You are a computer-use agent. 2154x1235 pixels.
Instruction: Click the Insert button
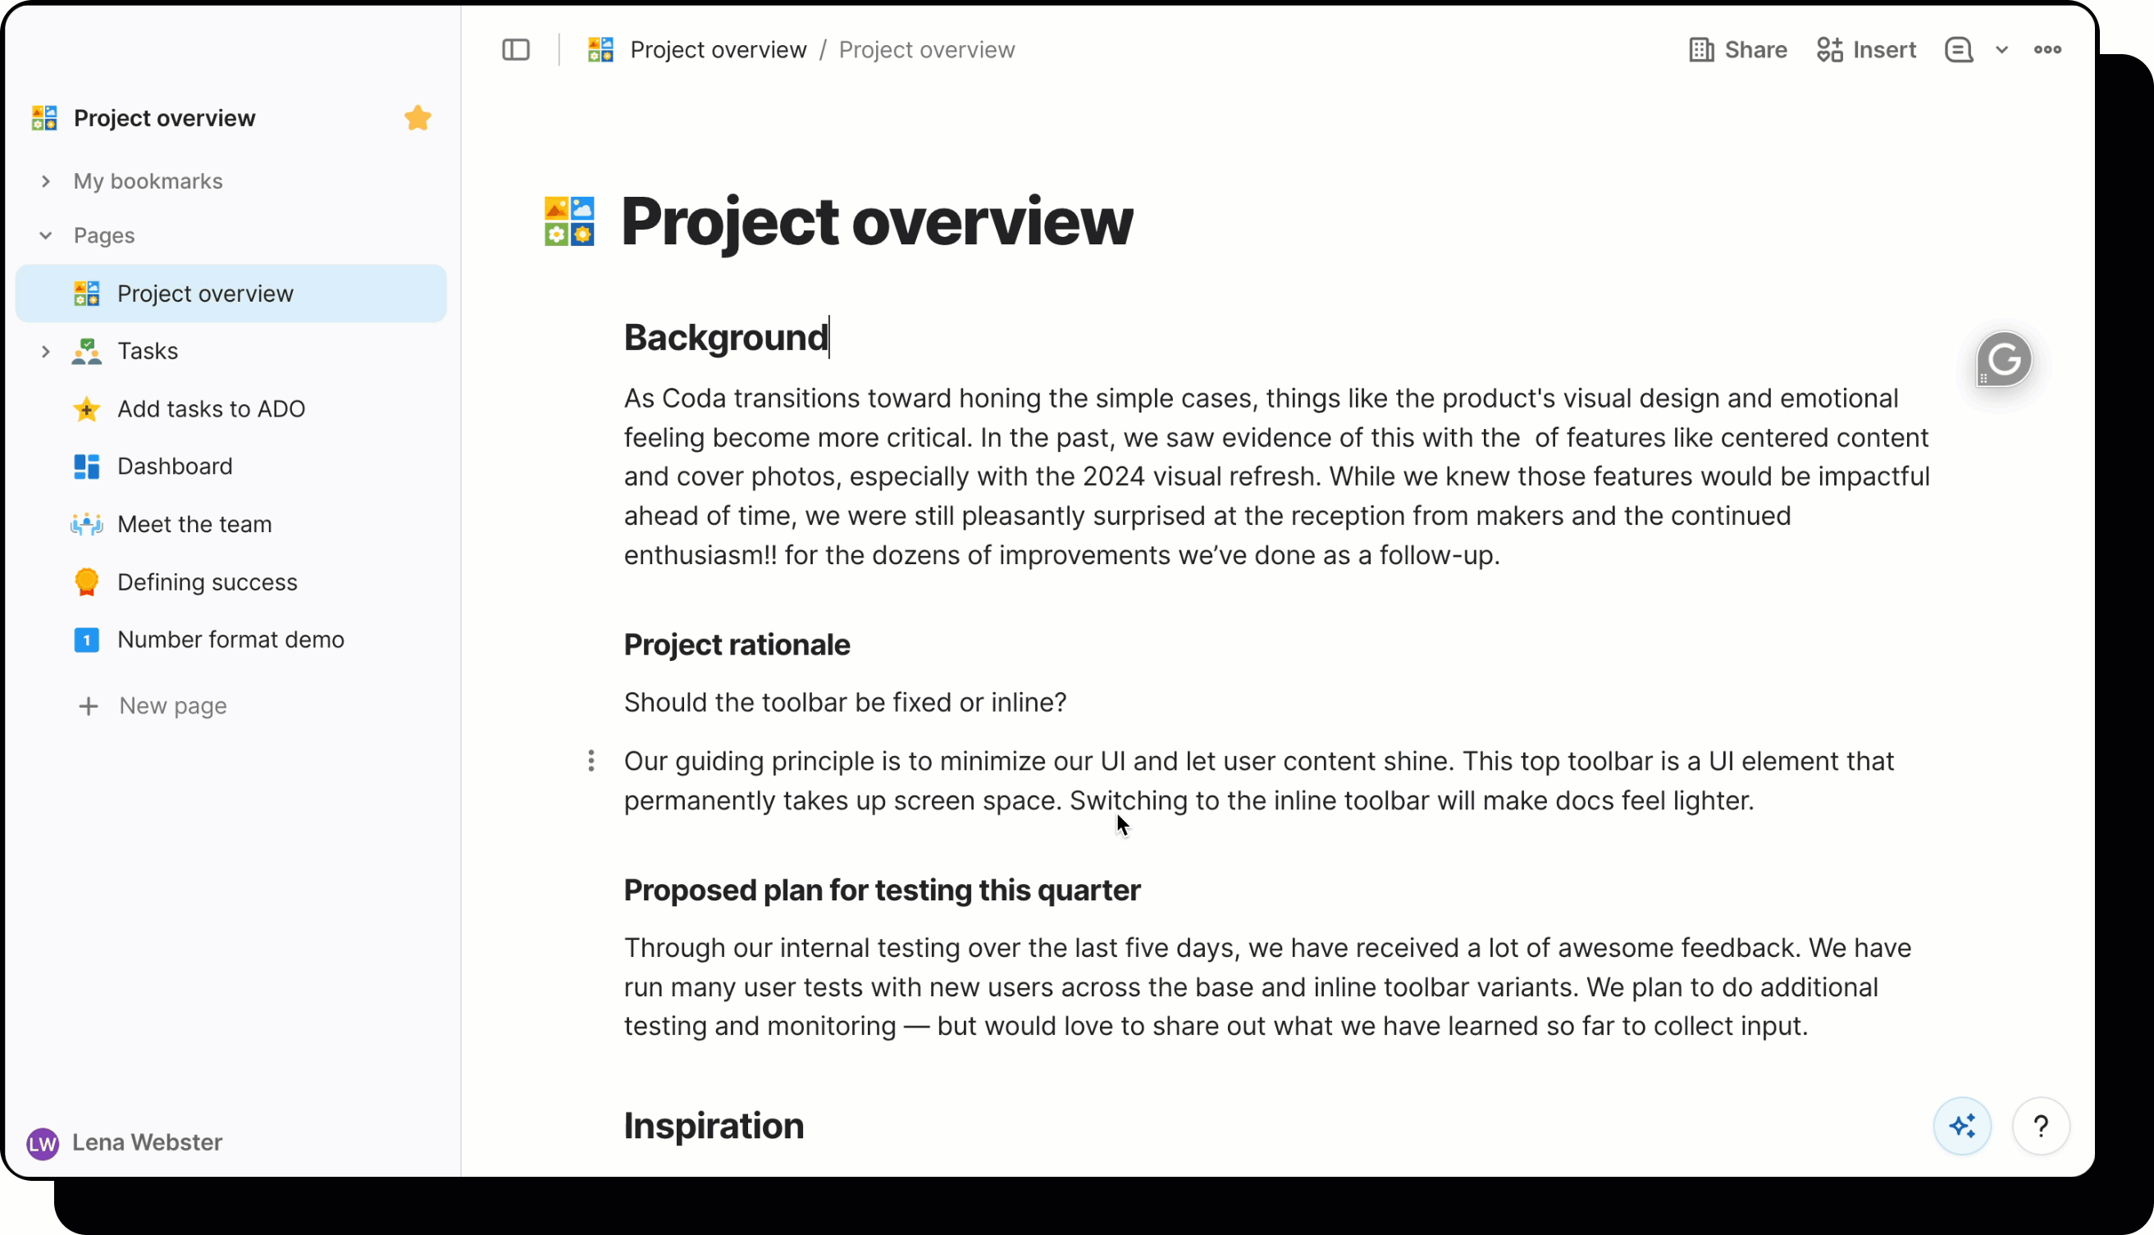1866,50
